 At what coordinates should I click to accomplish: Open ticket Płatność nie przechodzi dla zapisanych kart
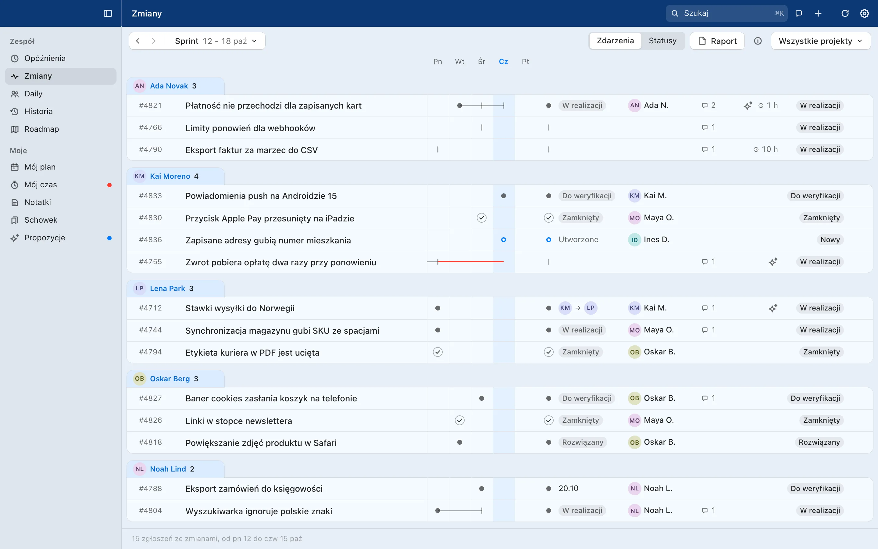point(273,106)
